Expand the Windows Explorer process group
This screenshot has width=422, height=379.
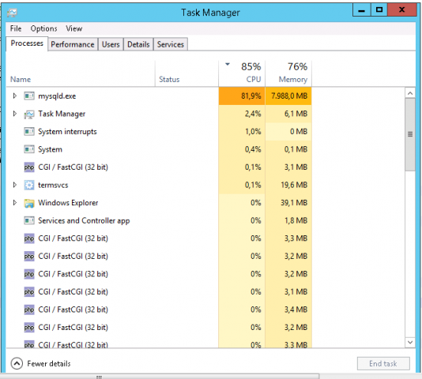pos(15,203)
